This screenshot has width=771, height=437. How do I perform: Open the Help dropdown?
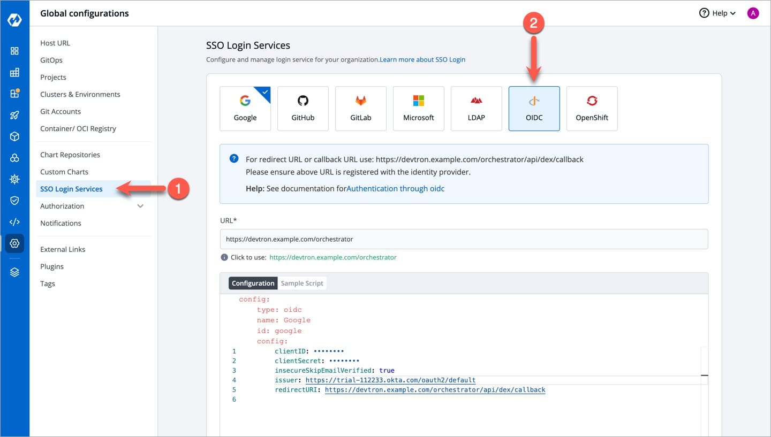(x=717, y=13)
